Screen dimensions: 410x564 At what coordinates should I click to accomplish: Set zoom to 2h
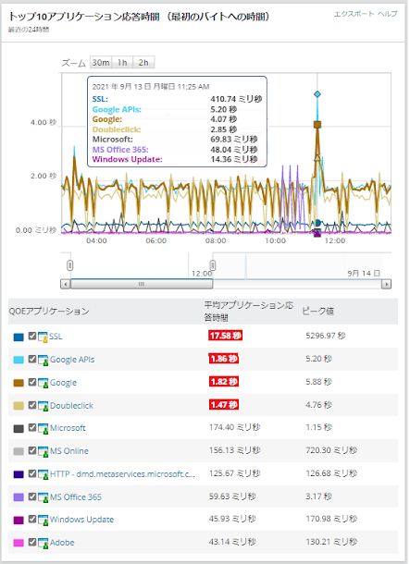(x=143, y=63)
